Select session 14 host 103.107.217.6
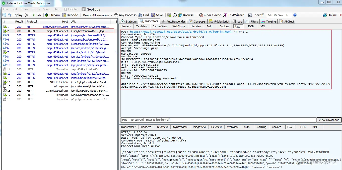This screenshot has height=170, width=342. click(x=59, y=82)
